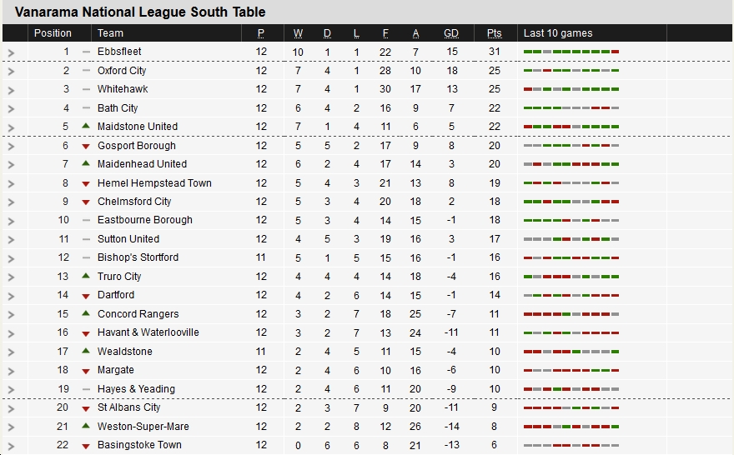The image size is (734, 455).
Task: Click Maidstone United's green up arrow
Action: [86, 127]
